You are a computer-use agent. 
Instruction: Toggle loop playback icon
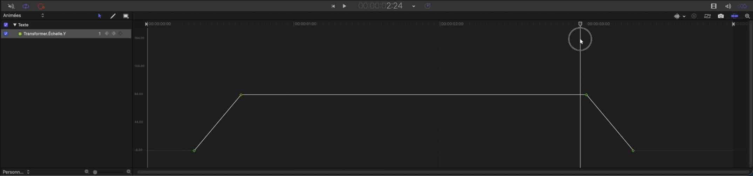(x=26, y=6)
